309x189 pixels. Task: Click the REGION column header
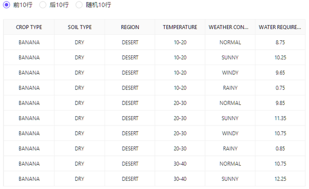(x=130, y=27)
